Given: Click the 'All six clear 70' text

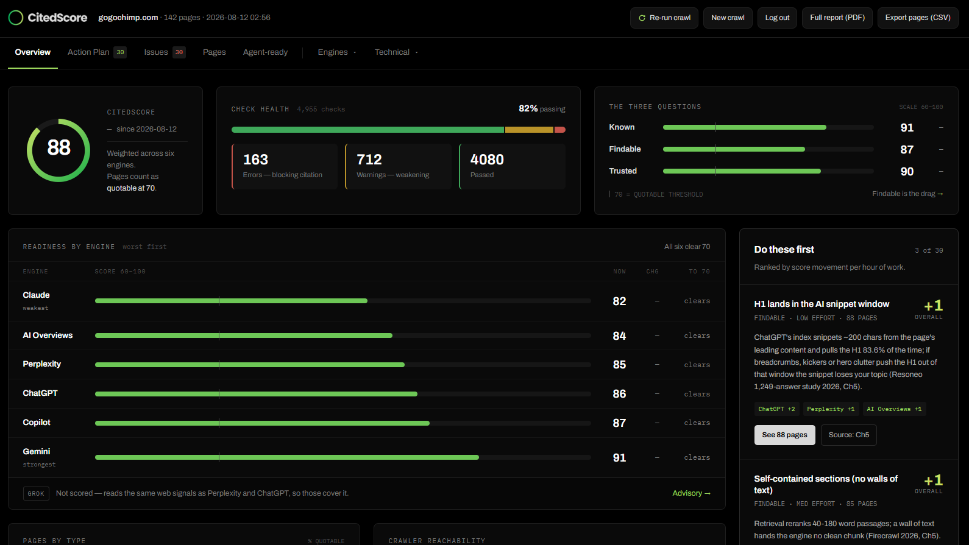Looking at the screenshot, I should point(687,247).
